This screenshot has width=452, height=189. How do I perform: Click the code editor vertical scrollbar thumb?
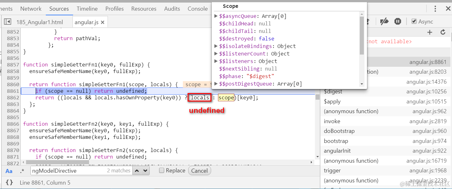tap(317, 97)
